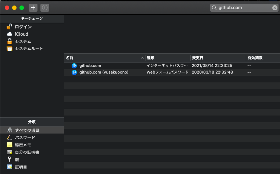Click the pencil icon beside パスワード
Image resolution: width=280 pixels, height=174 pixels.
pyautogui.click(x=10, y=137)
